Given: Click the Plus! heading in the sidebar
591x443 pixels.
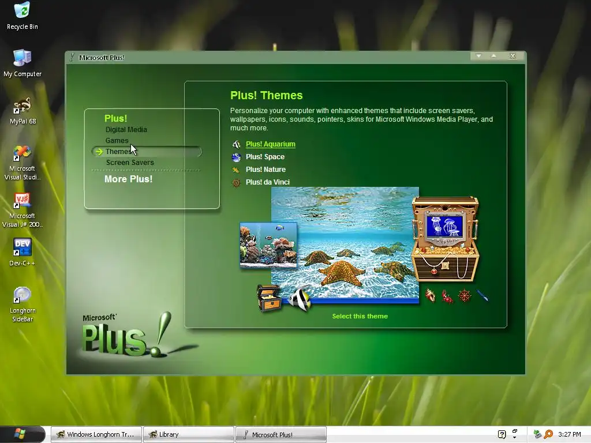Looking at the screenshot, I should [115, 118].
